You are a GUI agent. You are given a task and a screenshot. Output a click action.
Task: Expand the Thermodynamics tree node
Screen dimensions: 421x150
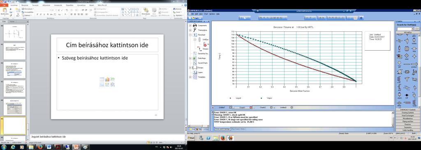[x=190, y=30]
